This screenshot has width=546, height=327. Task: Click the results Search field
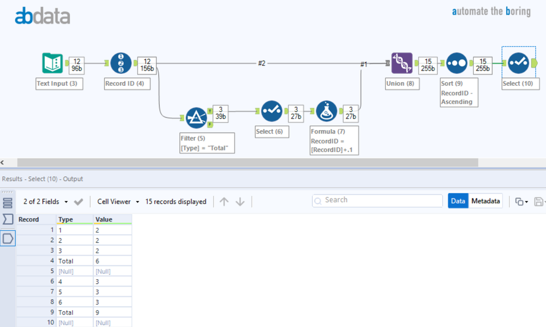pos(377,201)
